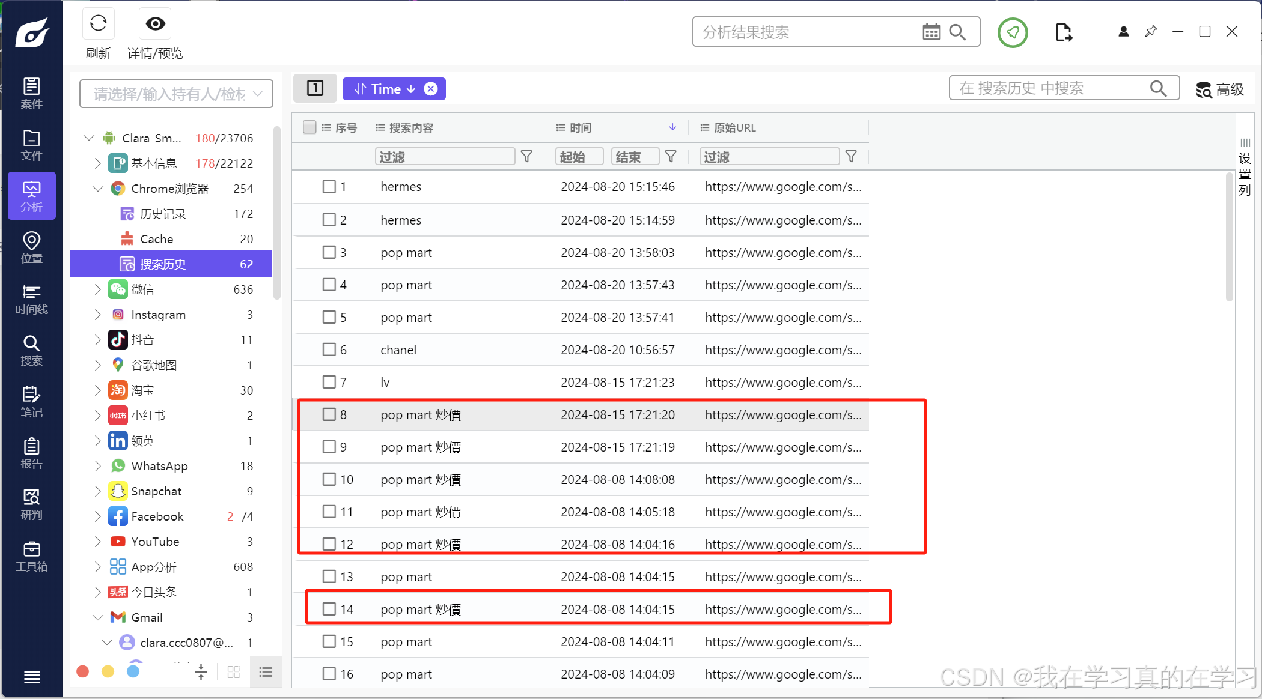The image size is (1262, 699).
Task: Toggle the select-all checkbox in table header
Action: click(x=309, y=127)
